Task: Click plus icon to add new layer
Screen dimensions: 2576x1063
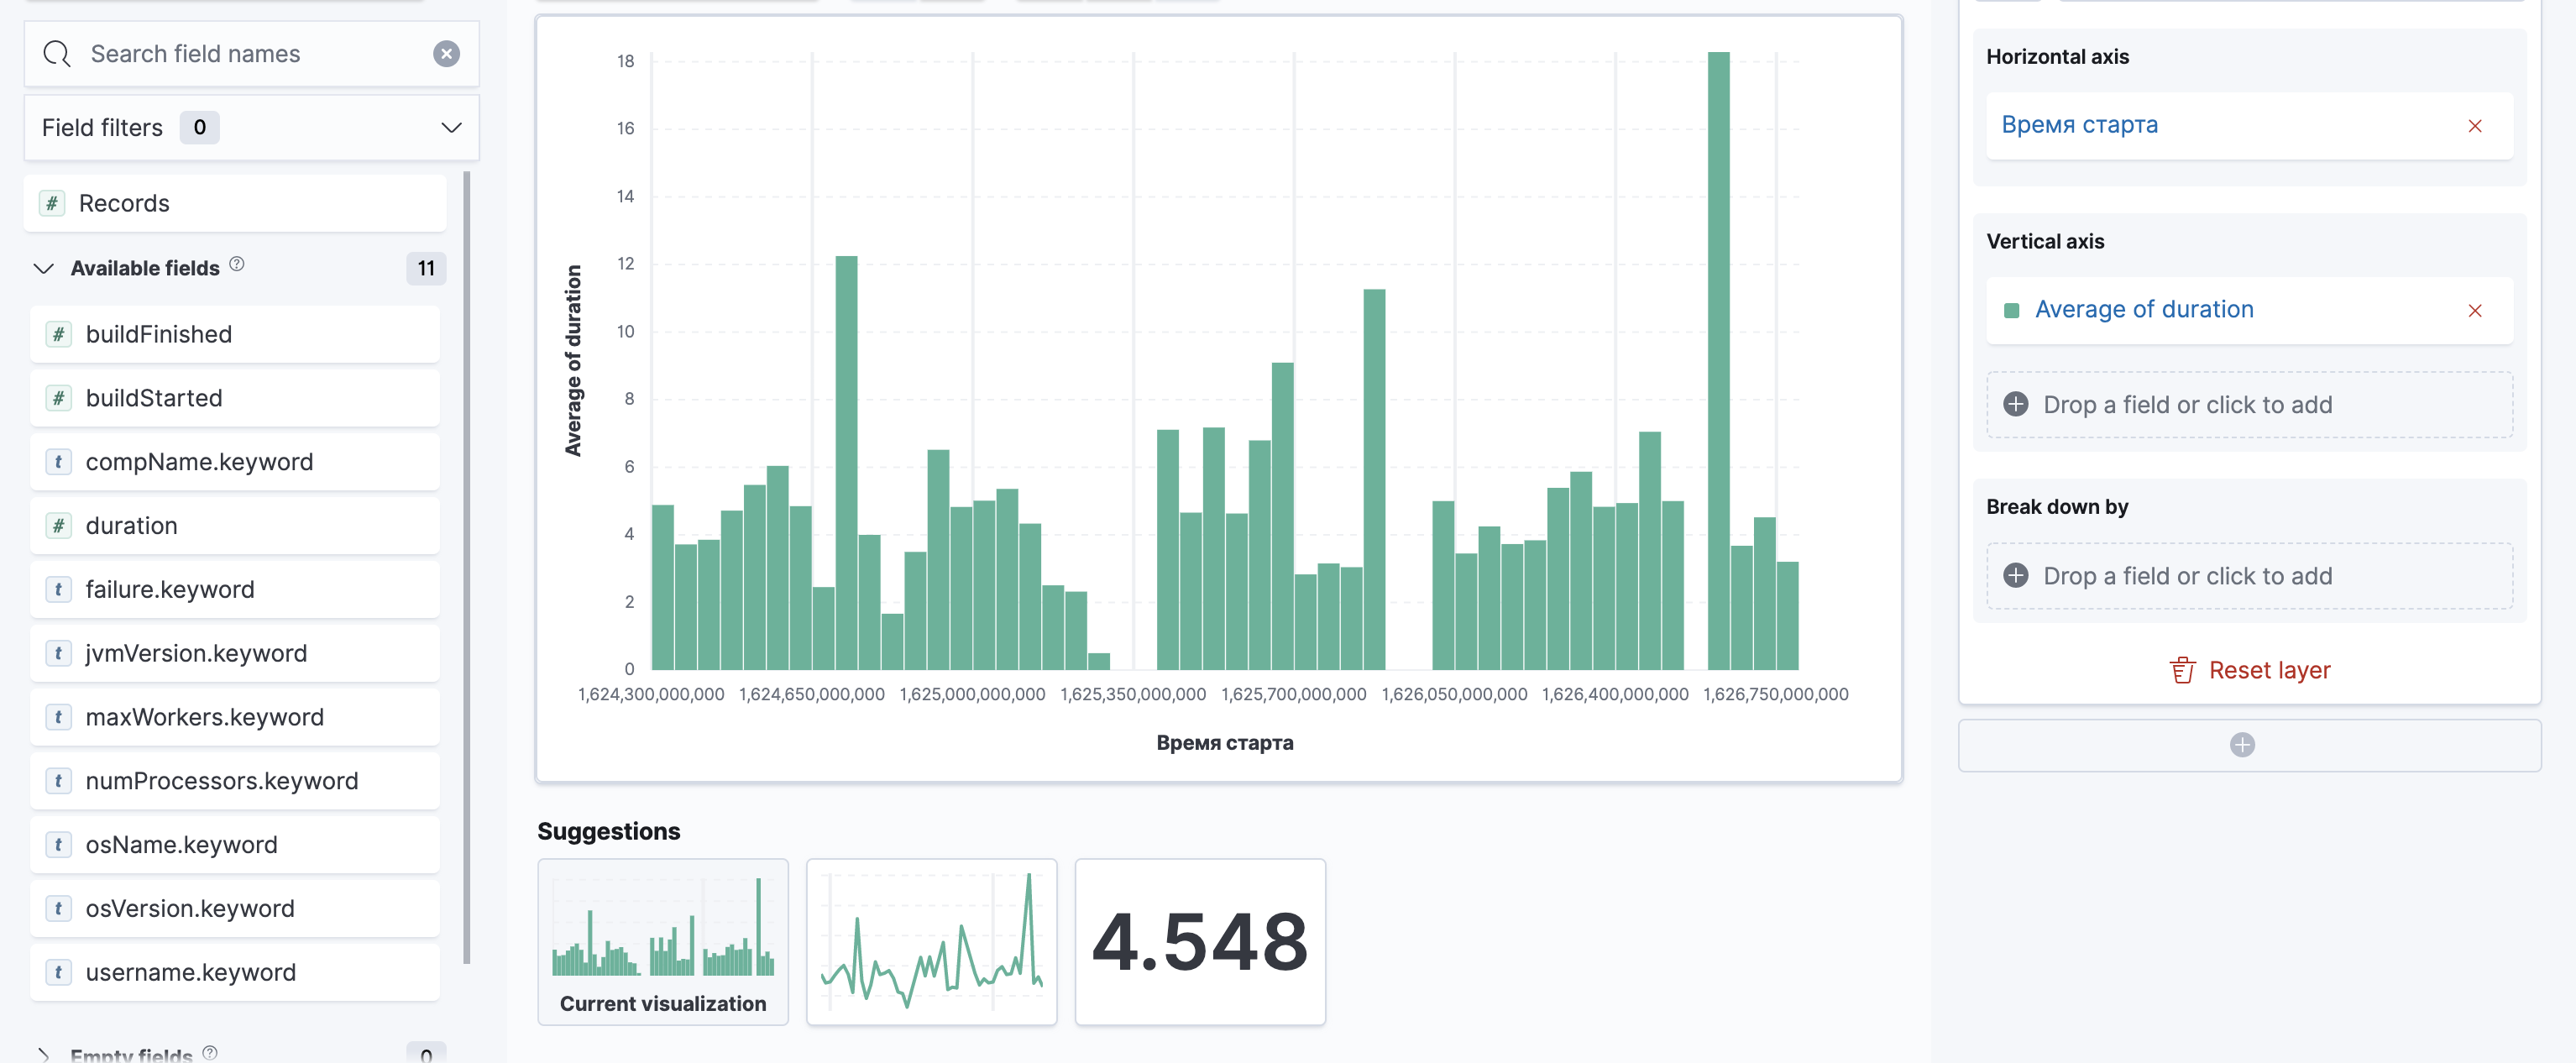Action: (2241, 745)
